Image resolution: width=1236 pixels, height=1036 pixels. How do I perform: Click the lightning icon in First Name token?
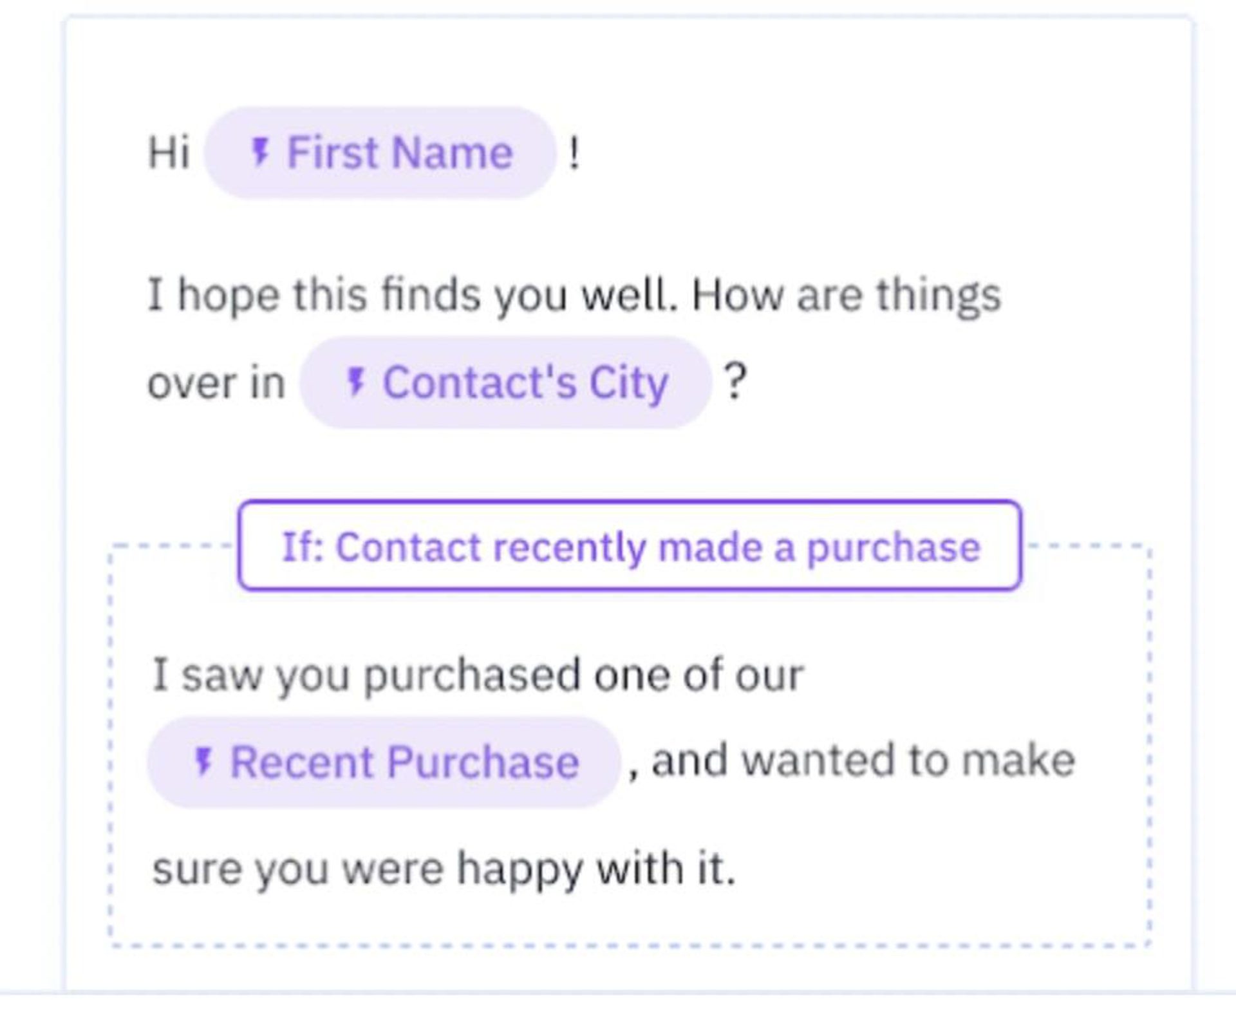259,153
